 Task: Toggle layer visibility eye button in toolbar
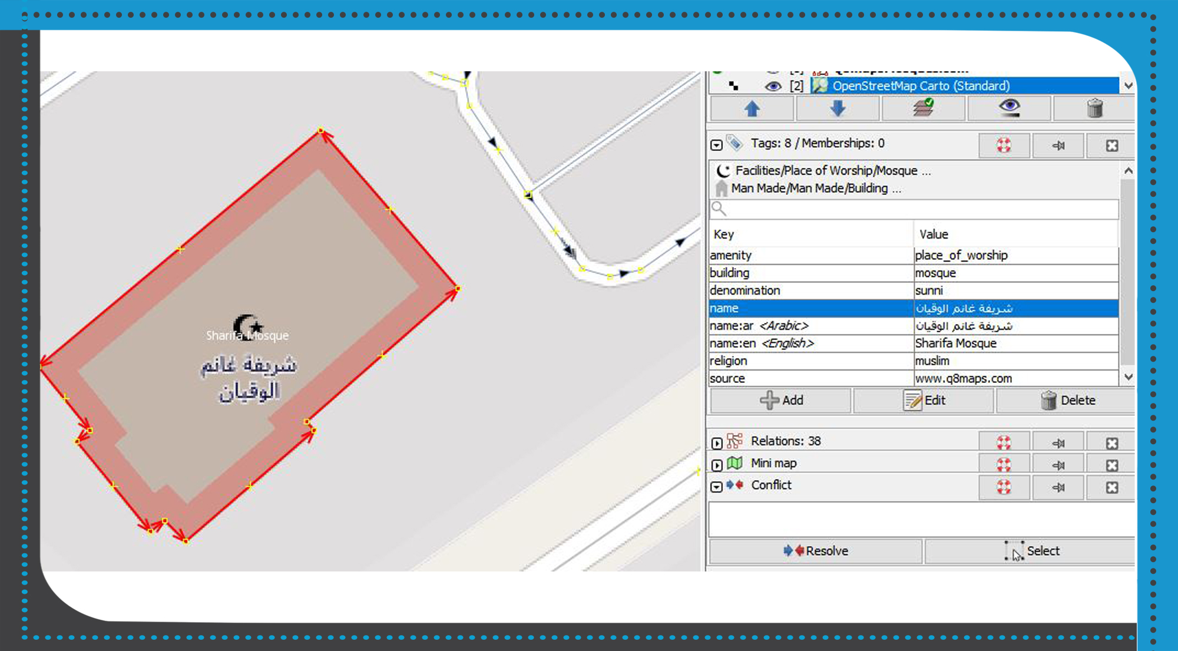point(1009,108)
